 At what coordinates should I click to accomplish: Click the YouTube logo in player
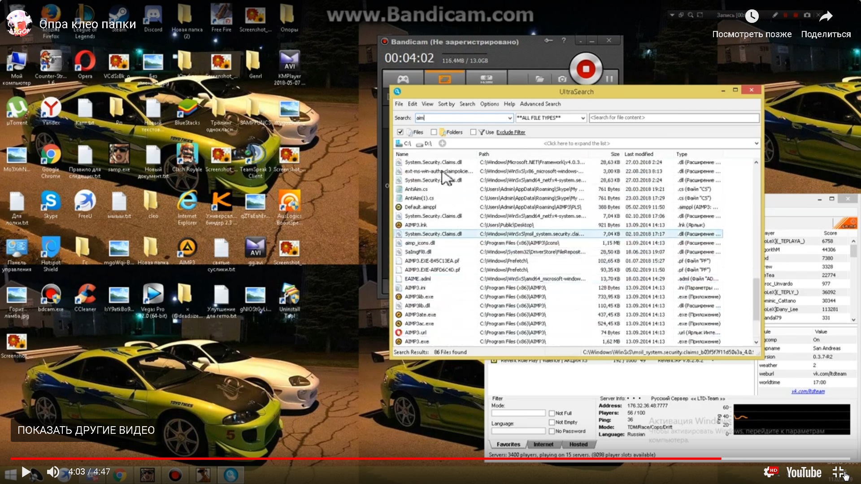pos(804,472)
